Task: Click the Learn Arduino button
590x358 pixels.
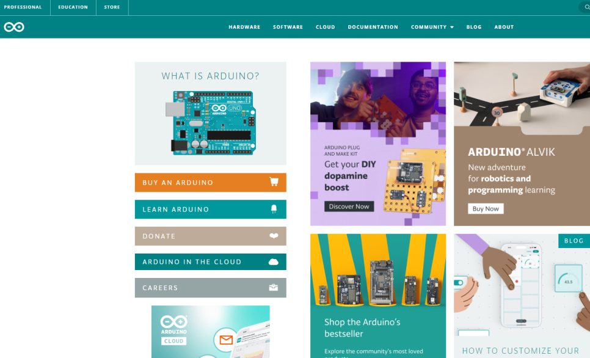Action: [210, 210]
